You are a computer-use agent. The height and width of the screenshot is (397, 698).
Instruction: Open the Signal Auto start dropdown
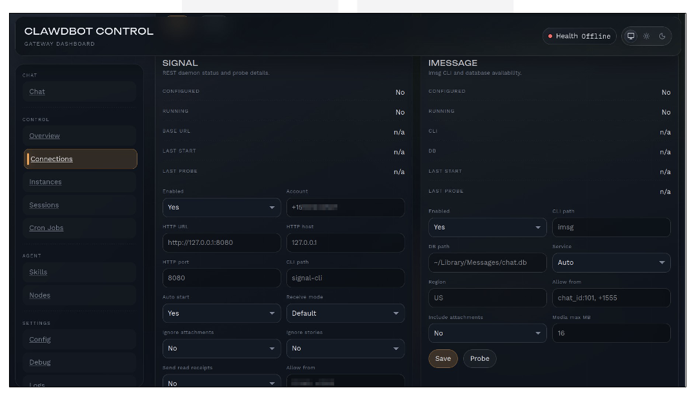[x=221, y=313]
